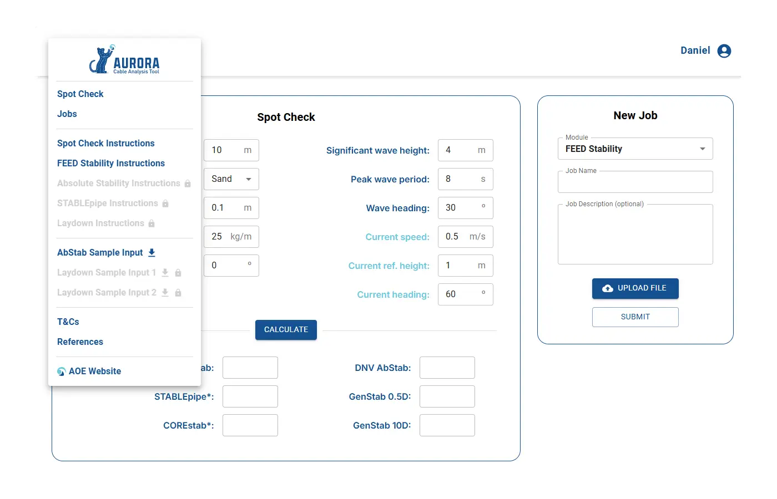Click the Job Name input field
Screen dimensions: 777x499
pyautogui.click(x=635, y=182)
